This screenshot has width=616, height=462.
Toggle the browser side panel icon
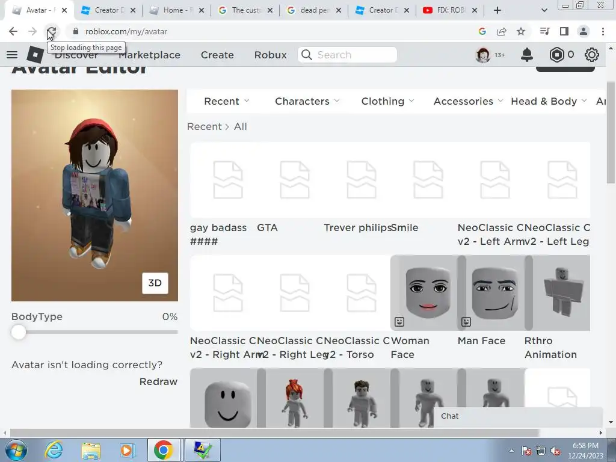[x=564, y=31]
